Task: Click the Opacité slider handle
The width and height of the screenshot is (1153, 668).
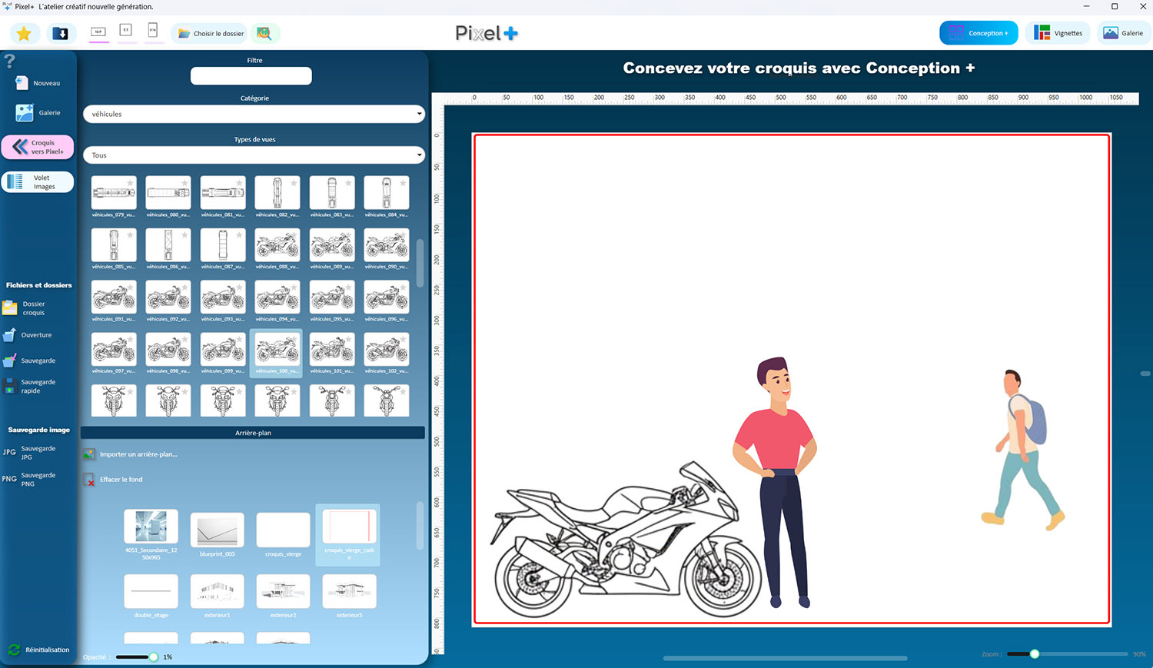Action: click(x=154, y=656)
